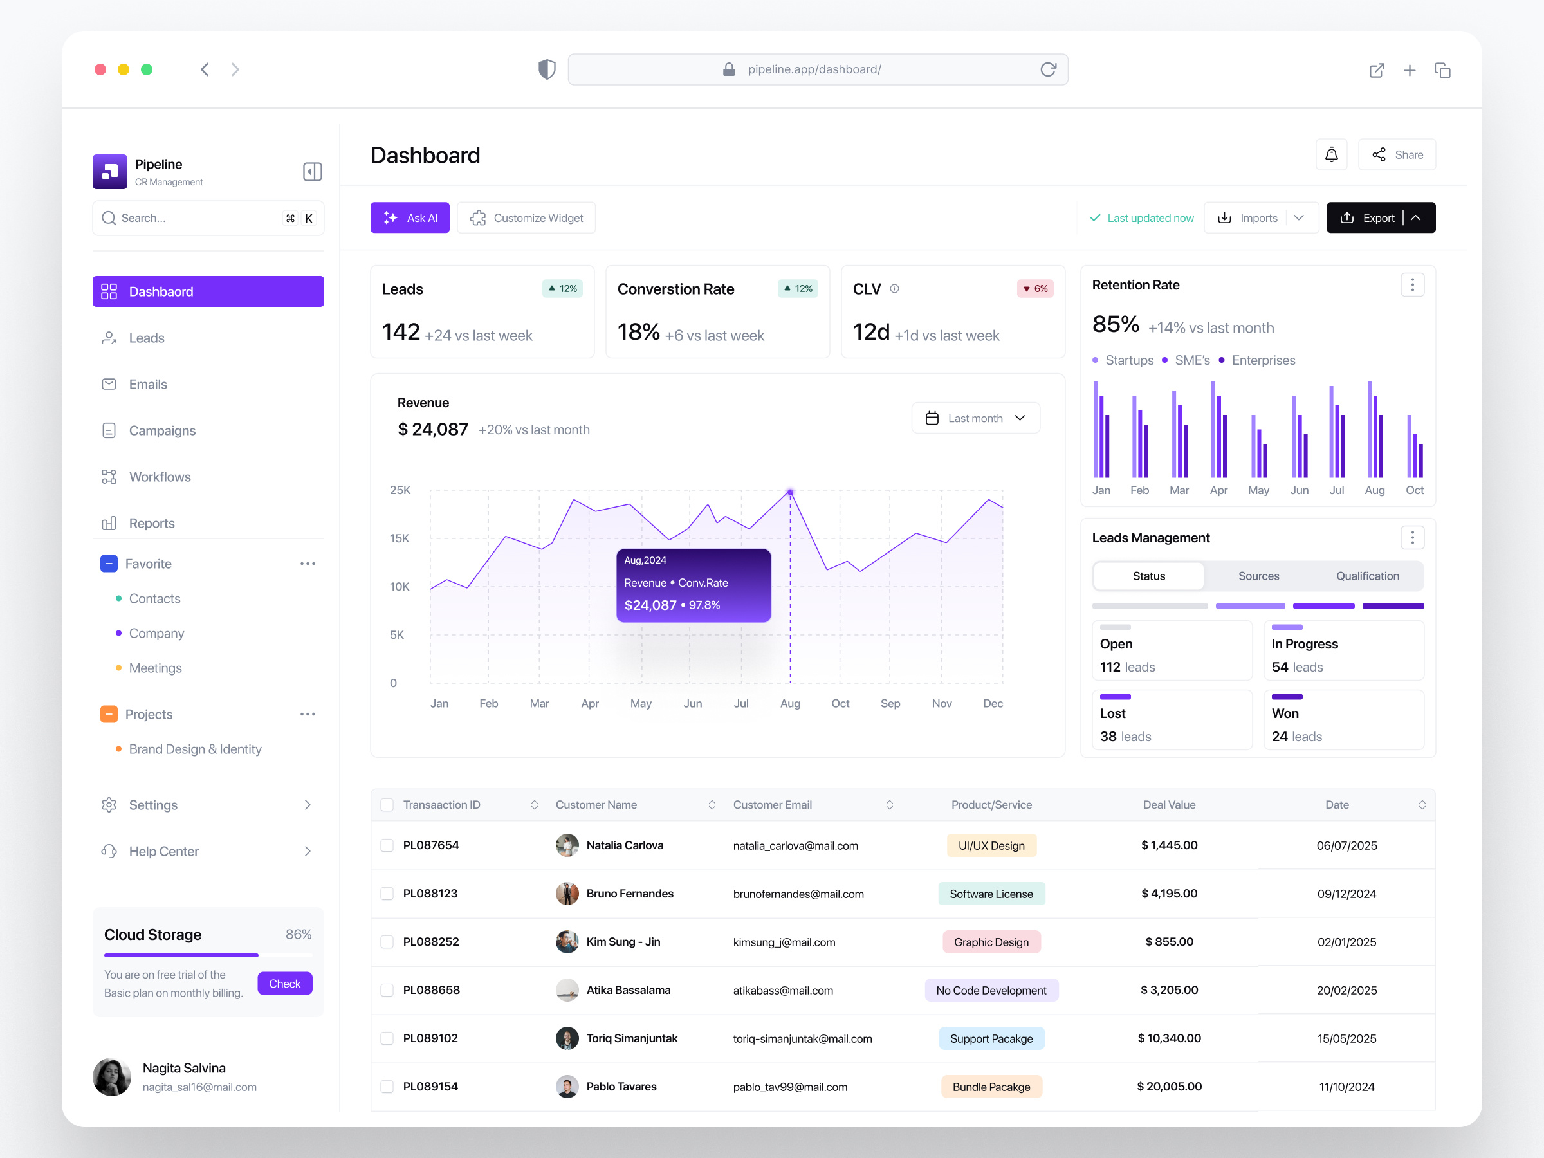Check the PL089154 transaction row checkbox

point(387,1086)
